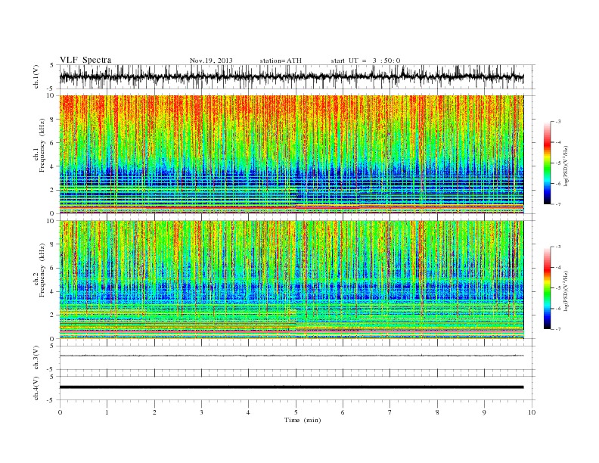The height and width of the screenshot is (463, 599).
Task: Click the "-3" tick on ch.1 color bar
Action: click(558, 122)
